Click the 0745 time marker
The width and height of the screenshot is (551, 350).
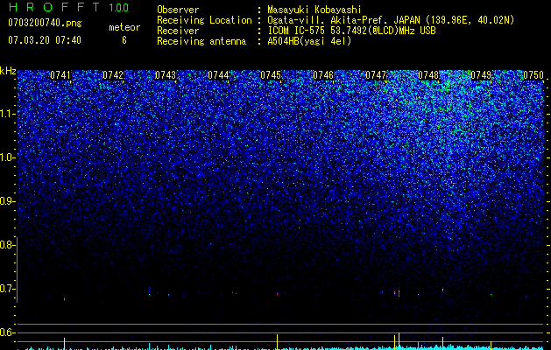(271, 75)
